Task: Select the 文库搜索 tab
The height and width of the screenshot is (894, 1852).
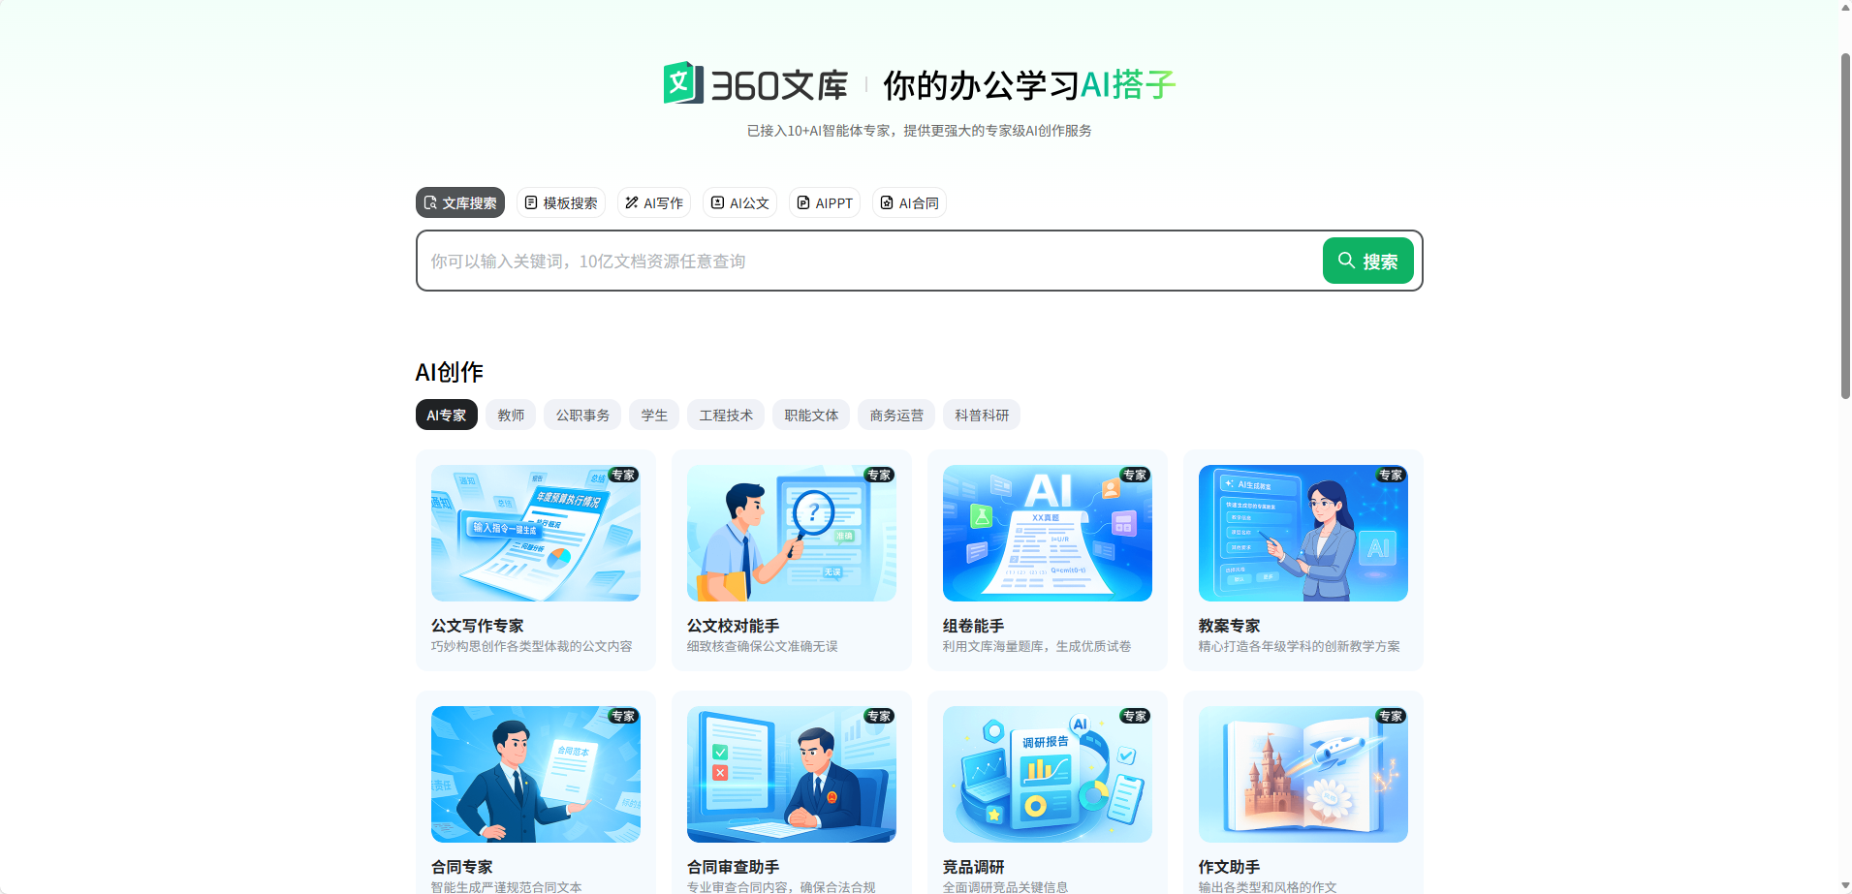Action: pyautogui.click(x=460, y=202)
